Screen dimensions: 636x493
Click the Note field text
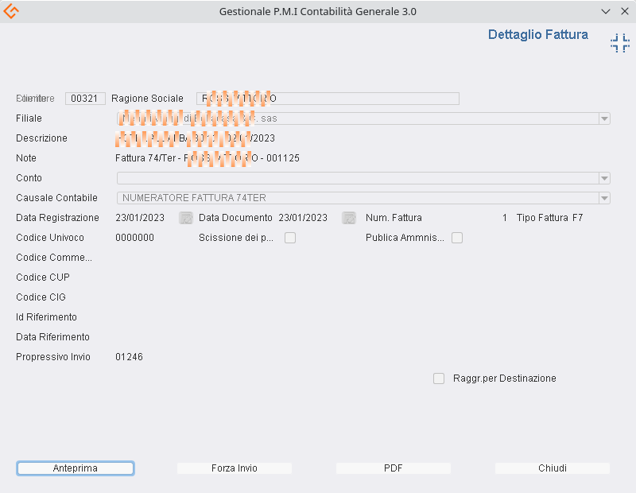(207, 158)
